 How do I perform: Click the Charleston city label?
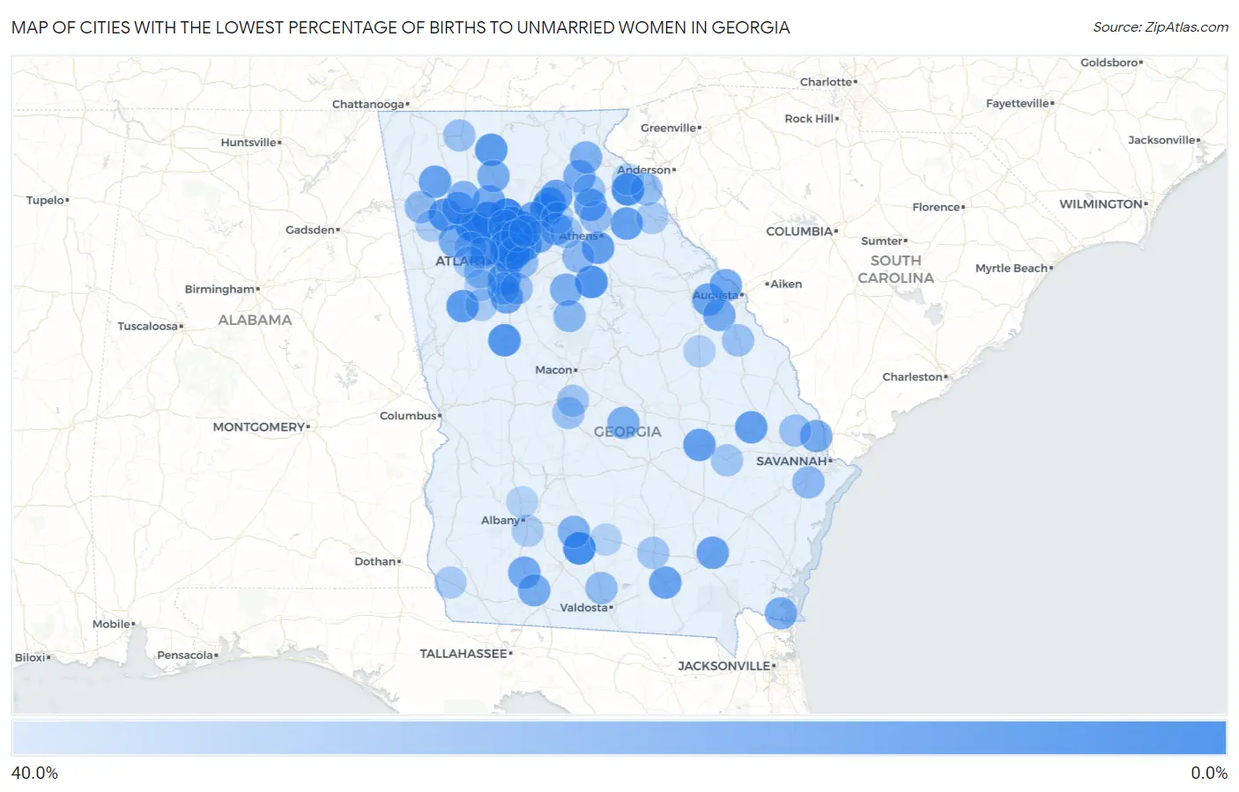(912, 376)
